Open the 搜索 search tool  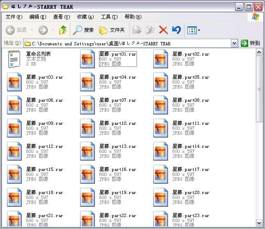(x=83, y=30)
